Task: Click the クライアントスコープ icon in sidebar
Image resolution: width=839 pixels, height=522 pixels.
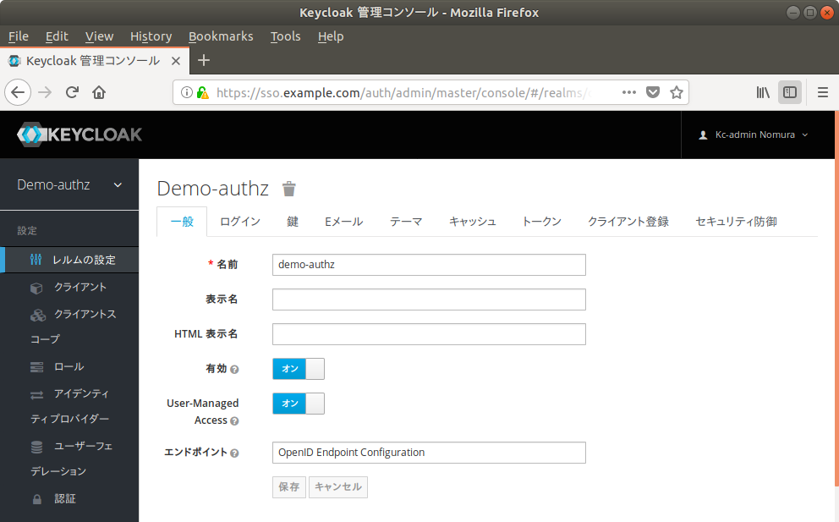Action: coord(36,314)
